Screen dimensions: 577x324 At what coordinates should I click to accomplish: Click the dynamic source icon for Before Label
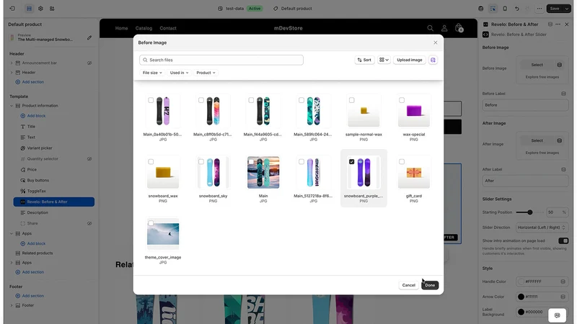coord(563,94)
